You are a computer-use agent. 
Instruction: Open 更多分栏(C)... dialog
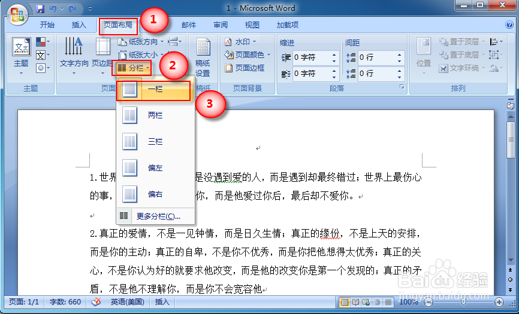coord(155,217)
